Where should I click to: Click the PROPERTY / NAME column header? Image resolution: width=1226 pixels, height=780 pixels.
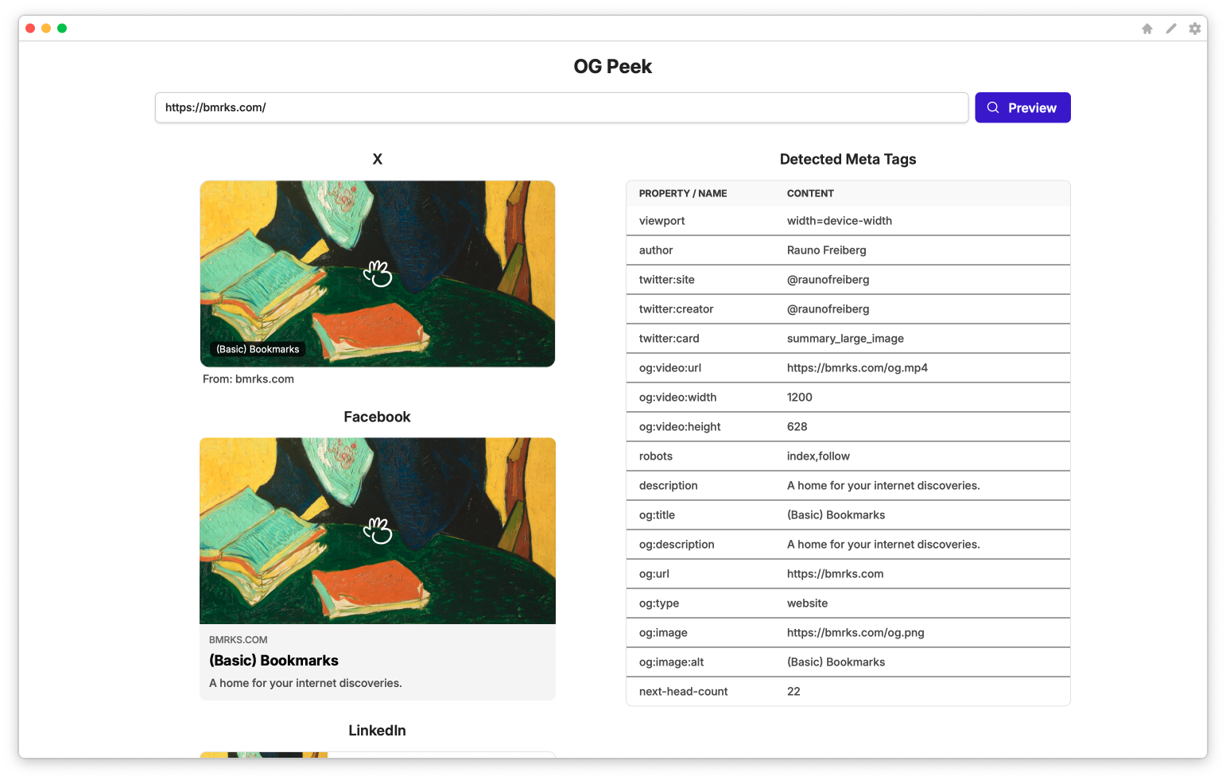pos(682,194)
